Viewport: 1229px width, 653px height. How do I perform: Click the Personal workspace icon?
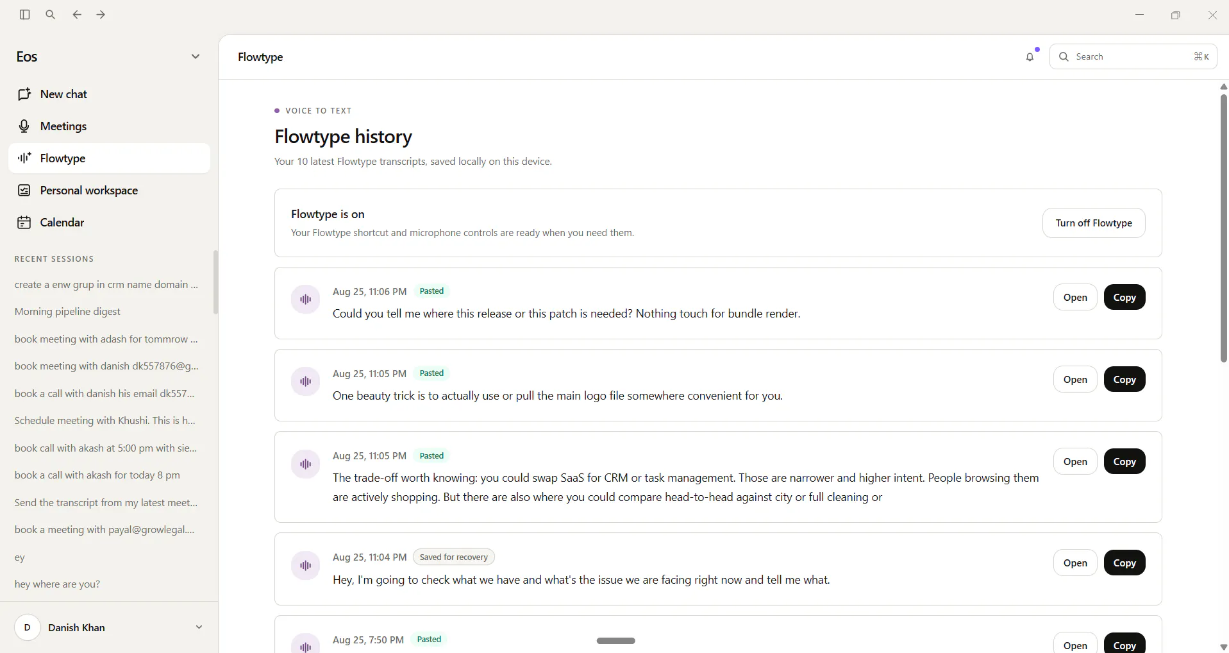coord(24,191)
